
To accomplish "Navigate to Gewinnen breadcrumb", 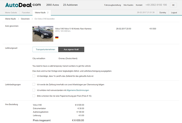I will 25,19.
